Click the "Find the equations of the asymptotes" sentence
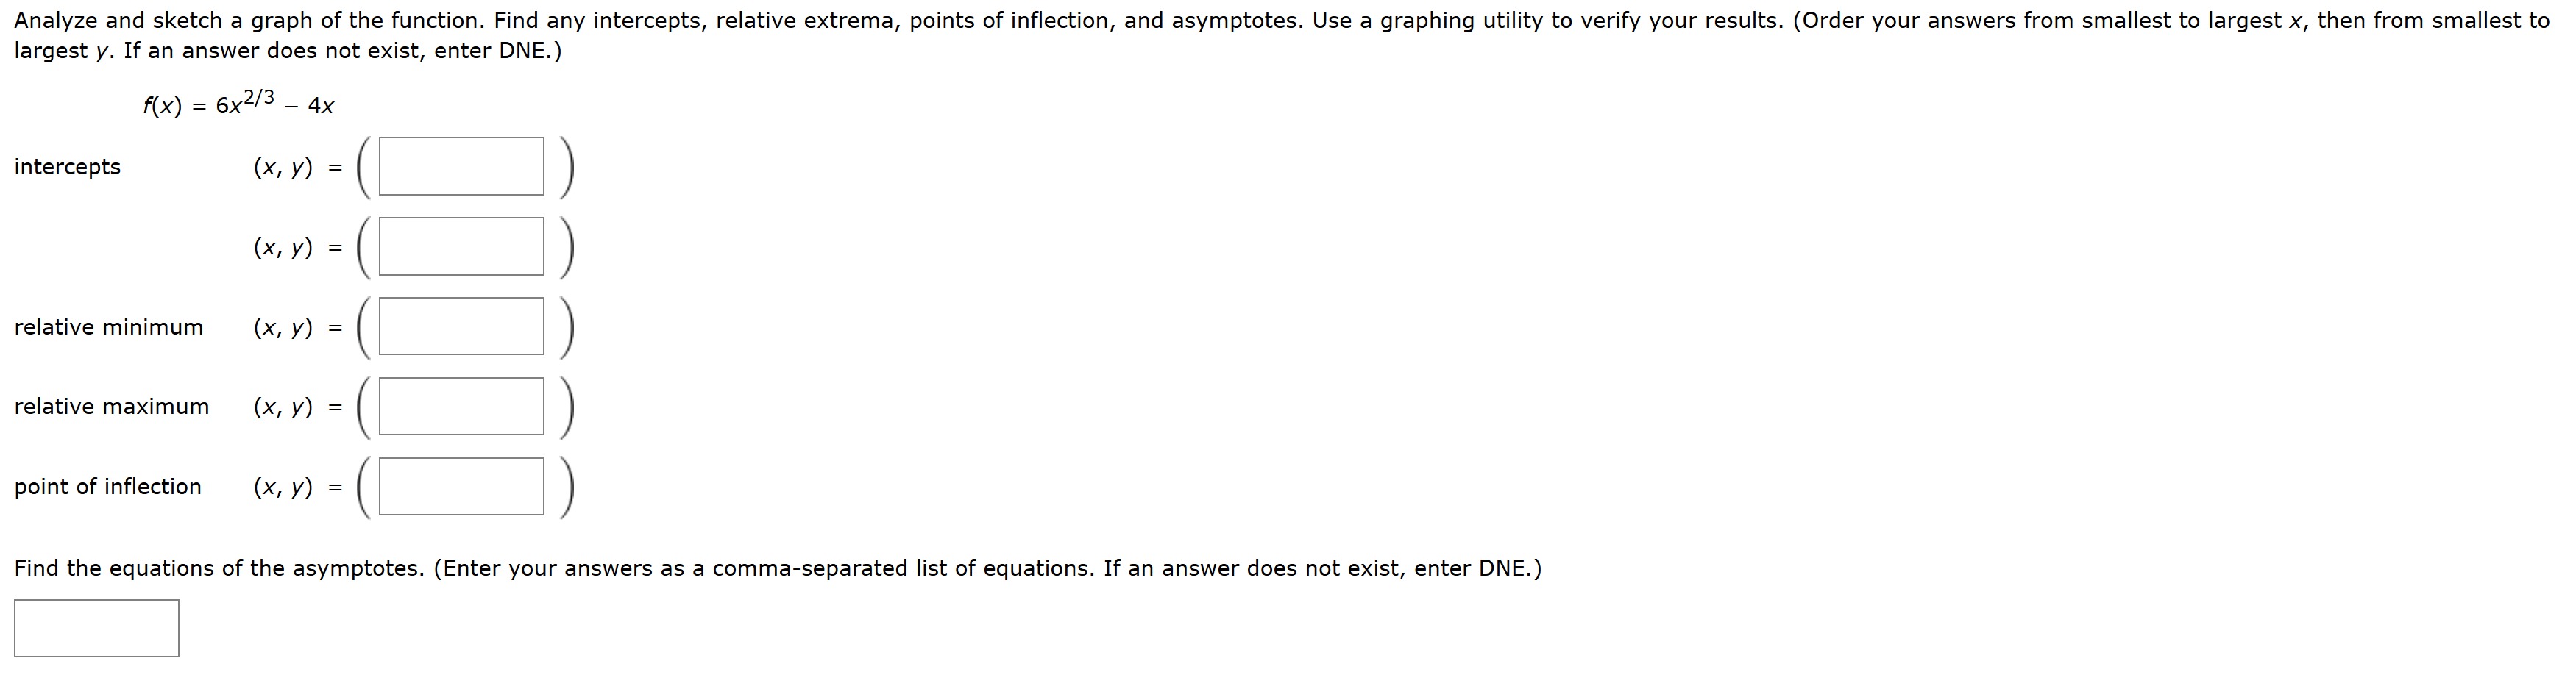 coord(219,569)
